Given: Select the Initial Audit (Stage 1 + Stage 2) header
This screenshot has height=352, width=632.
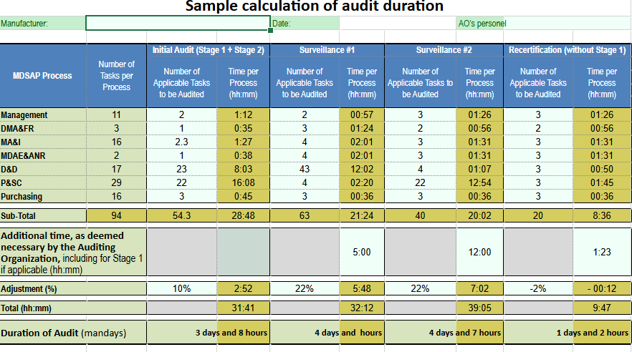Looking at the screenshot, I should click(x=208, y=50).
